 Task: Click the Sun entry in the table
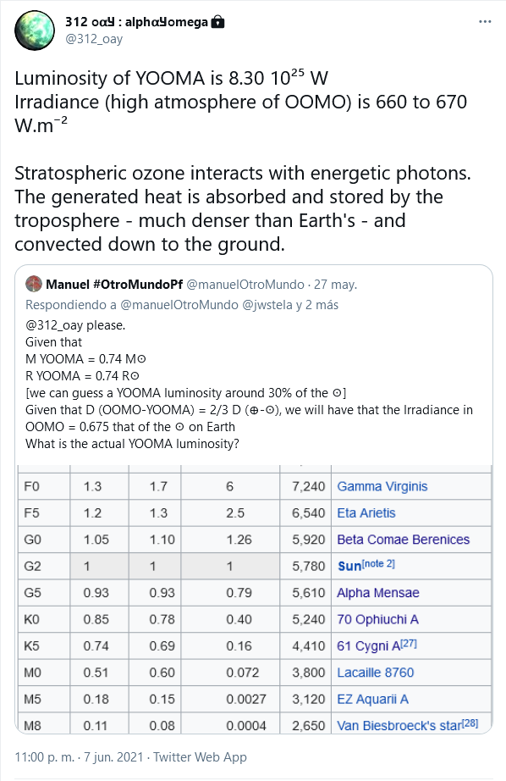[349, 567]
